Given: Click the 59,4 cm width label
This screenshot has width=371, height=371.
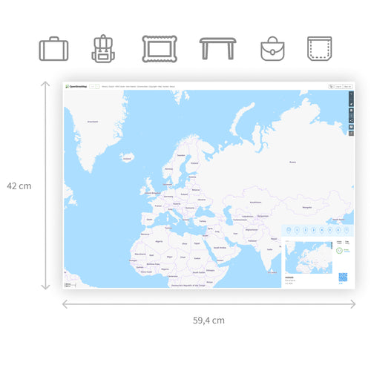Looking at the screenshot, I should point(209,321).
